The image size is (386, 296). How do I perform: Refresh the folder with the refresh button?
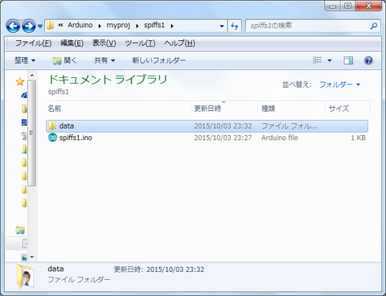click(x=235, y=26)
